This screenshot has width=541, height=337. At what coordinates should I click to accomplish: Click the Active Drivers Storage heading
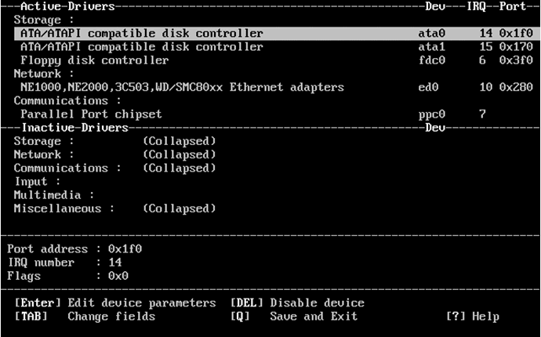pos(44,20)
